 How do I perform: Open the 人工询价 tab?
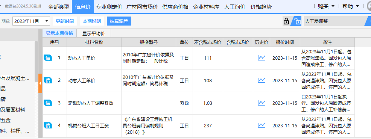pos(235,7)
